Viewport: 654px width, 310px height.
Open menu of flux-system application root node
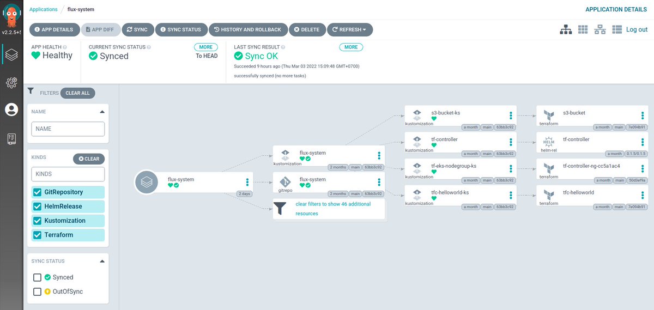pyautogui.click(x=247, y=182)
